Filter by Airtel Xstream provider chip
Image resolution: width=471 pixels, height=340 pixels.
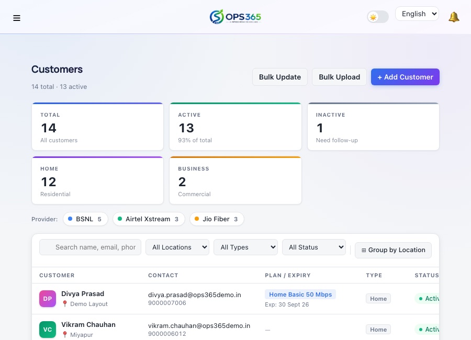pyautogui.click(x=149, y=219)
